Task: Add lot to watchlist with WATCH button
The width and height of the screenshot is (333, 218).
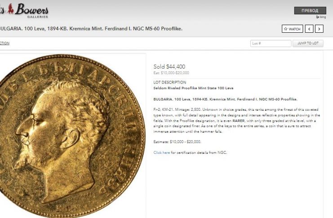Action: [x=293, y=29]
